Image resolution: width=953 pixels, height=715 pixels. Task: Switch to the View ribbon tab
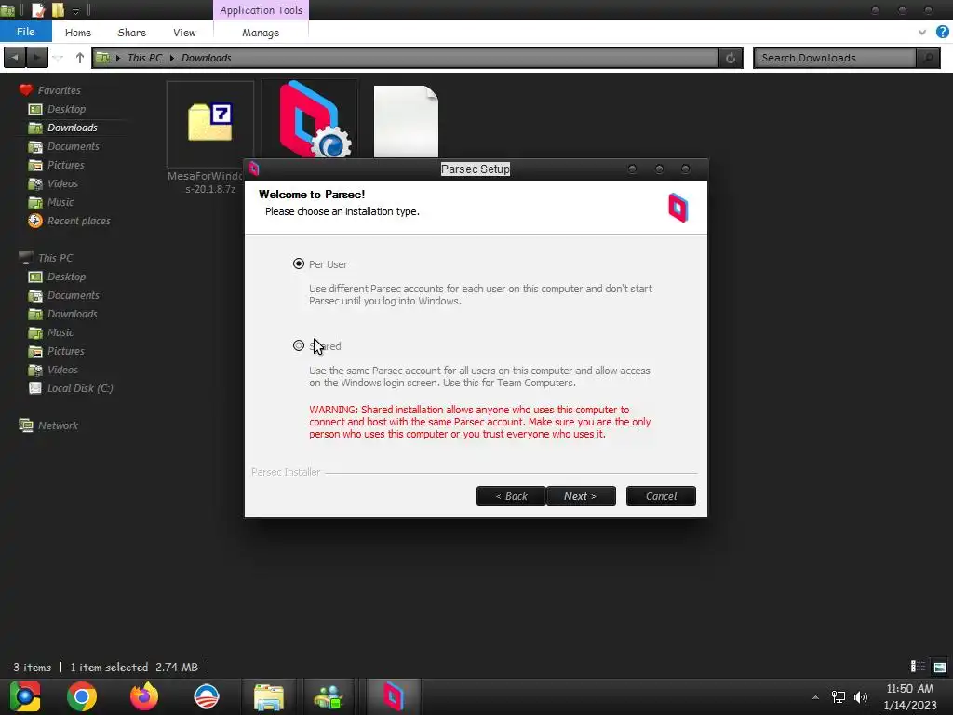click(x=184, y=33)
